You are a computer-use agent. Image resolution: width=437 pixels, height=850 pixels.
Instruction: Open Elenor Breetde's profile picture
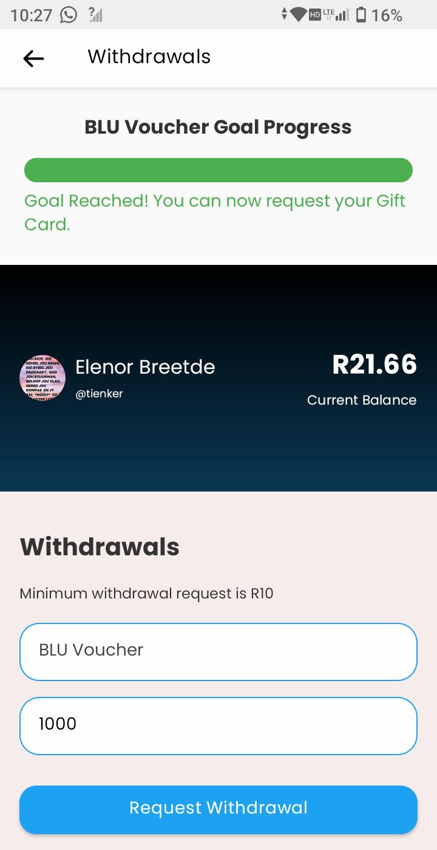42,378
